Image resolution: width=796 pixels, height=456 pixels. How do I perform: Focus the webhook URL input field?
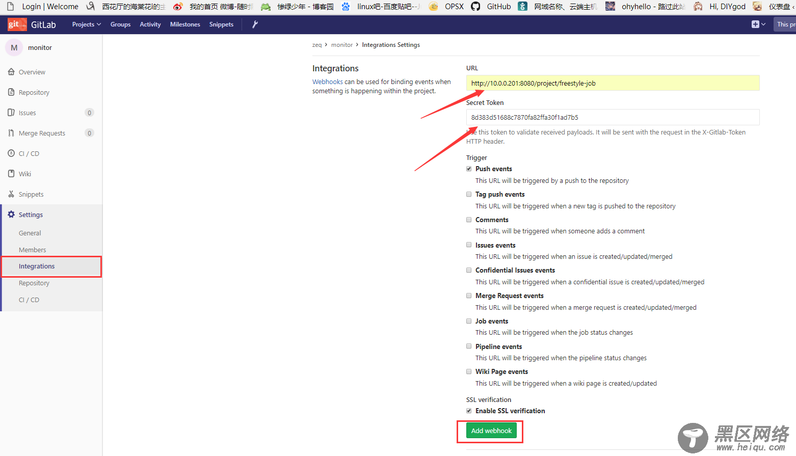click(x=613, y=83)
